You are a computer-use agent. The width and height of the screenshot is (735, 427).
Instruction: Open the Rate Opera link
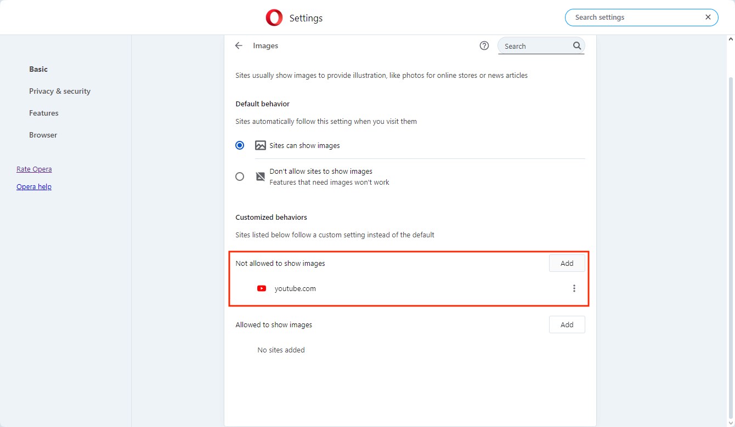pos(34,169)
